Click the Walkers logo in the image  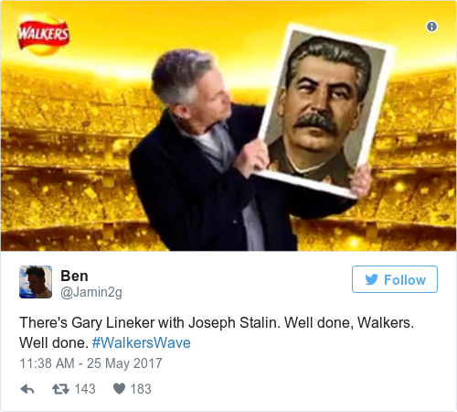tap(44, 34)
